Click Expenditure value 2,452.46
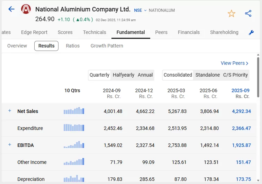 click(x=113, y=128)
